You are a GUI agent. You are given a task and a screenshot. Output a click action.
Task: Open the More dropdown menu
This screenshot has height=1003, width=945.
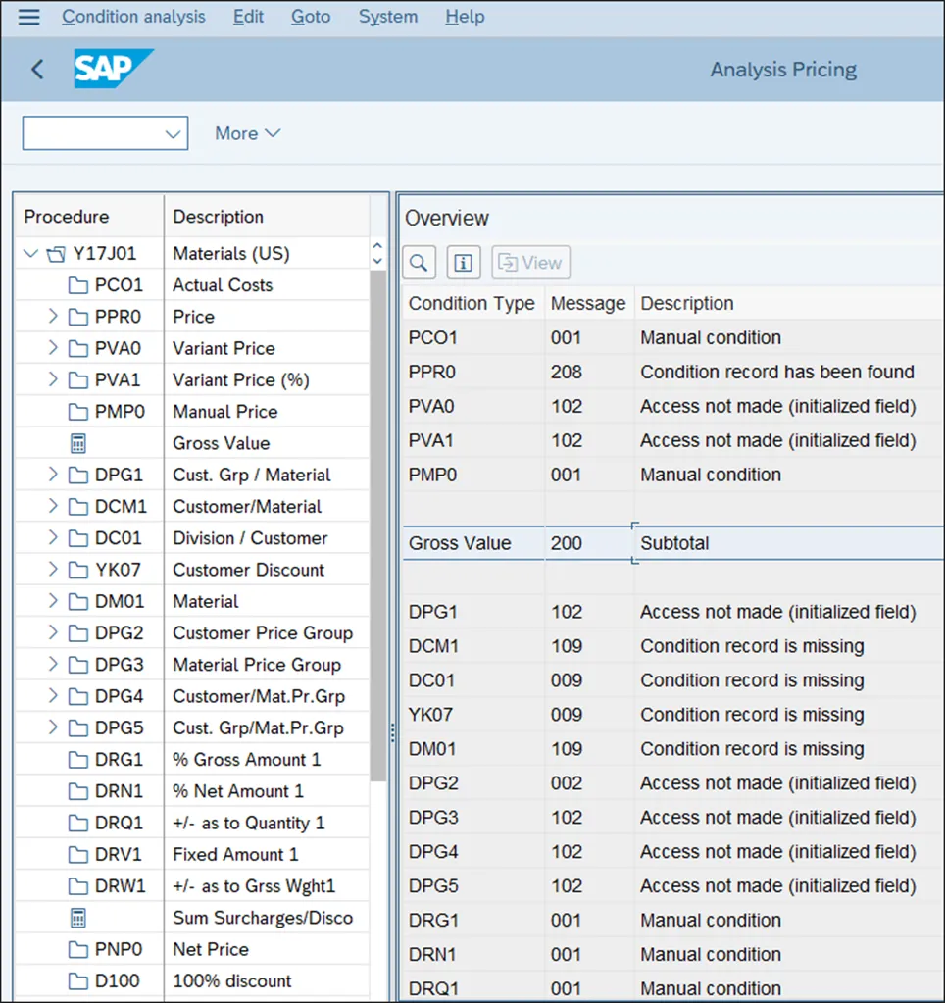(x=247, y=133)
